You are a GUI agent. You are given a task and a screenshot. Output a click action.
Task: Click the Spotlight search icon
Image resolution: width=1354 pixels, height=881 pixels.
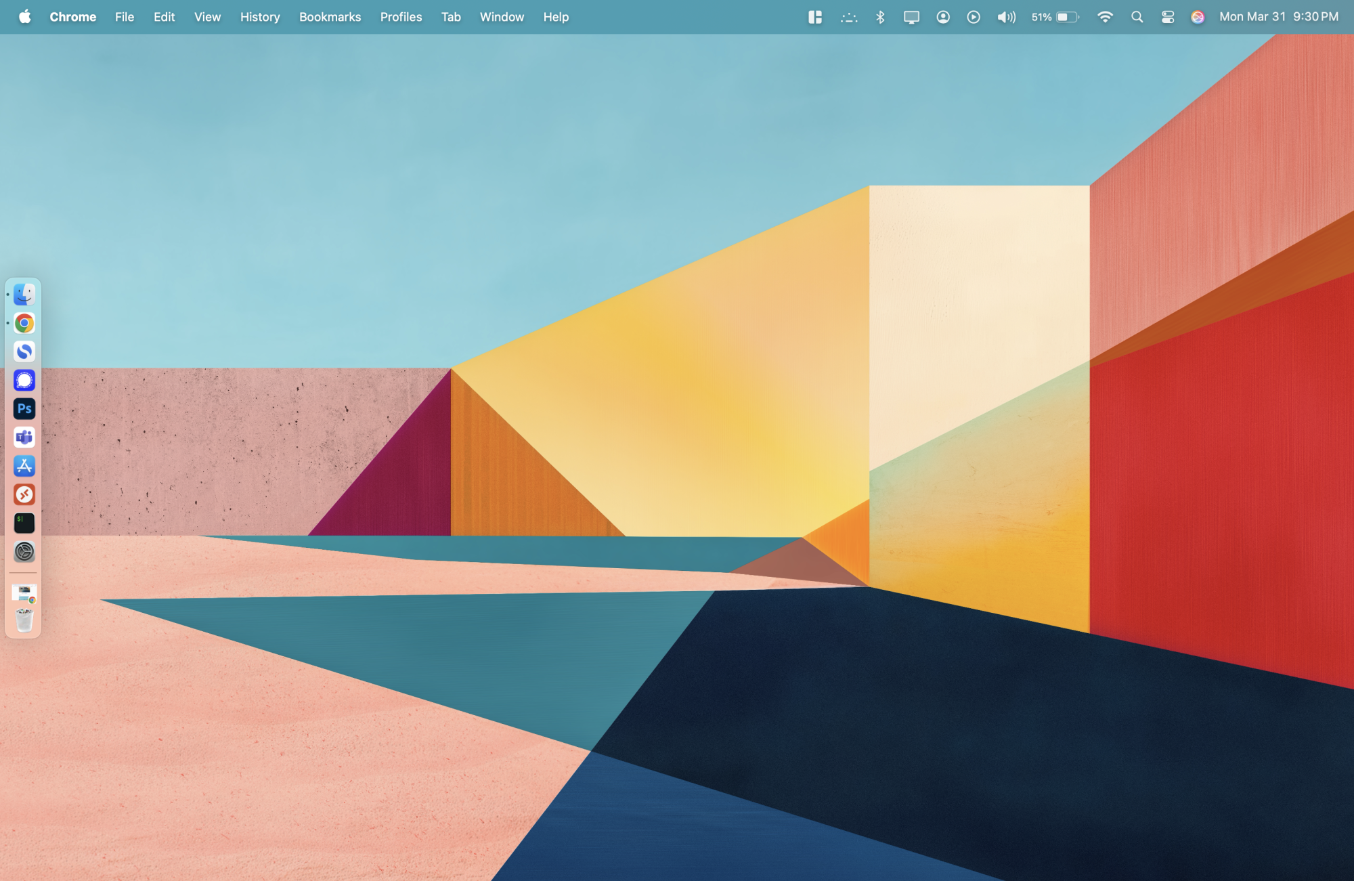[x=1137, y=17]
